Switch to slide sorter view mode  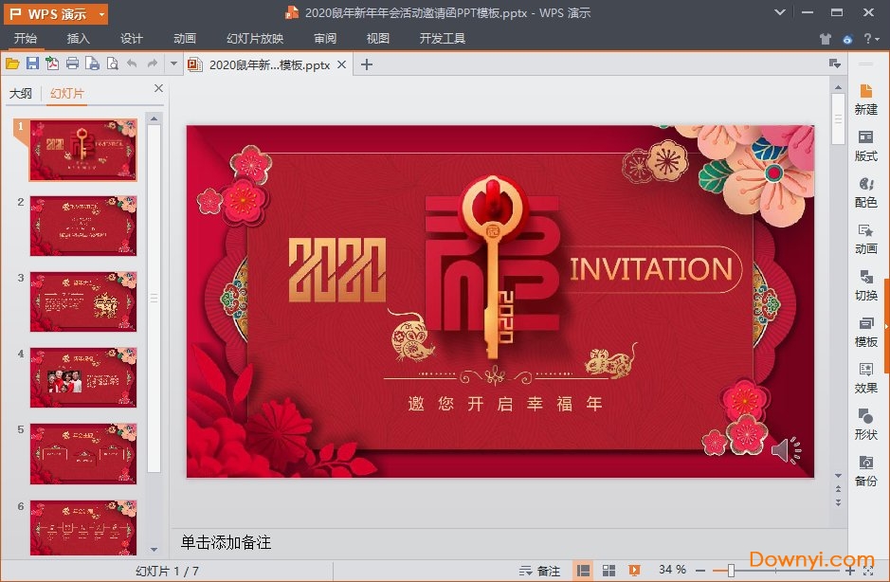[610, 570]
